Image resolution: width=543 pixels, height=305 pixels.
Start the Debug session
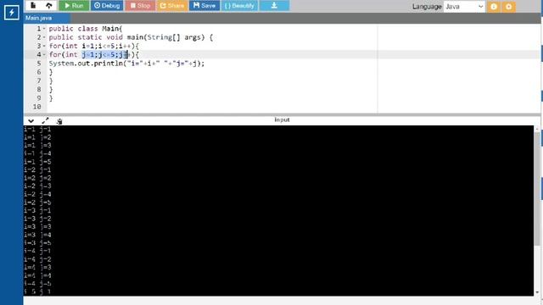(x=107, y=6)
